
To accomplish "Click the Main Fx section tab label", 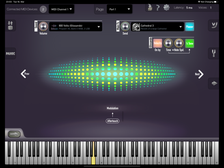I will pyautogui.click(x=118, y=26).
